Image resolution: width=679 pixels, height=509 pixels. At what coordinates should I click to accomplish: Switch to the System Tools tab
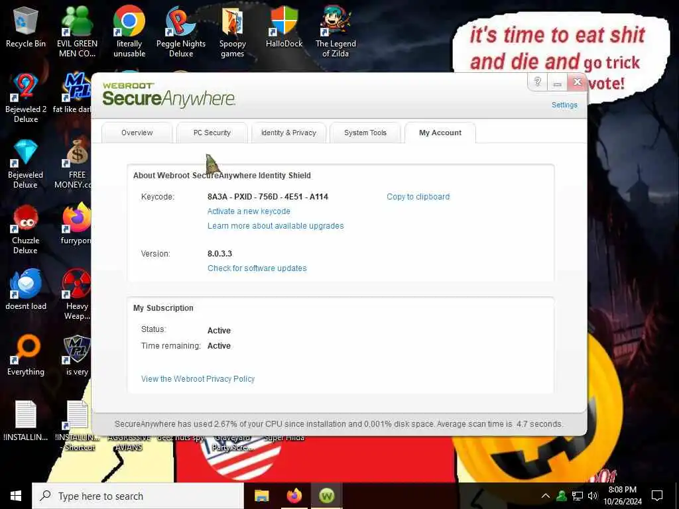point(365,133)
